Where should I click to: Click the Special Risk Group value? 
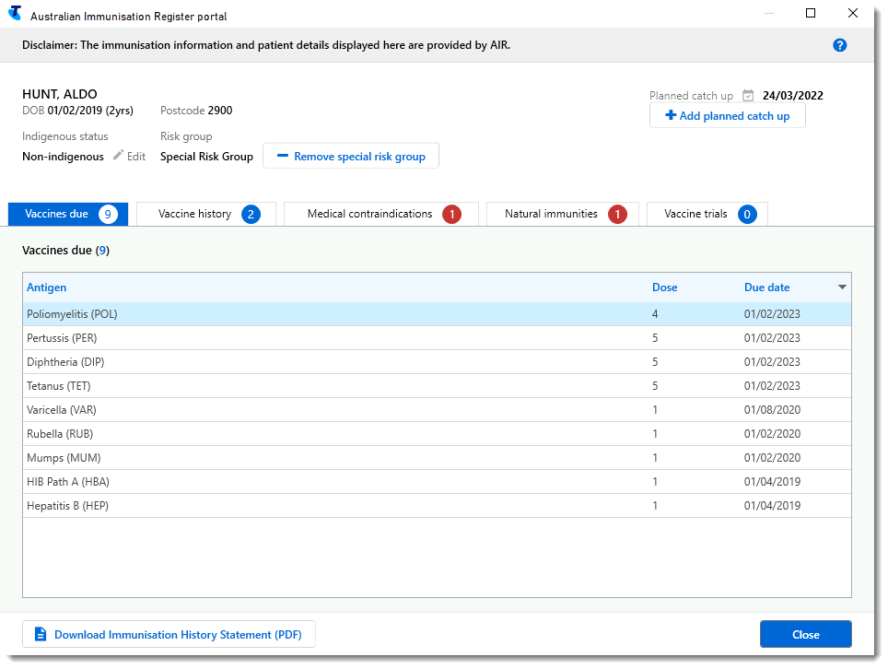(x=206, y=157)
